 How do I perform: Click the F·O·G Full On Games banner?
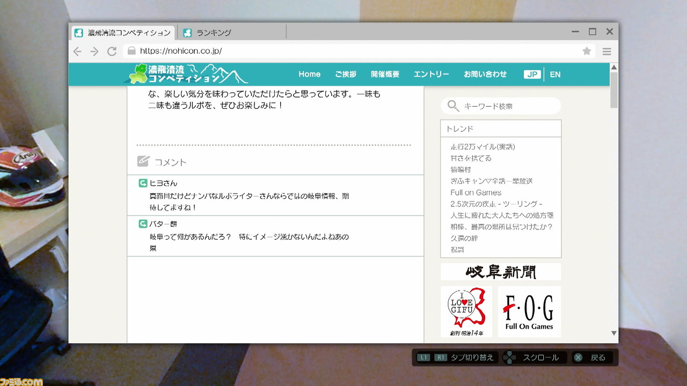(x=529, y=311)
